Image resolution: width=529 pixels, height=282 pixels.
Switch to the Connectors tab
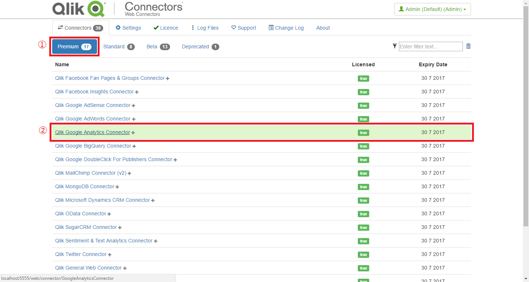(x=80, y=28)
